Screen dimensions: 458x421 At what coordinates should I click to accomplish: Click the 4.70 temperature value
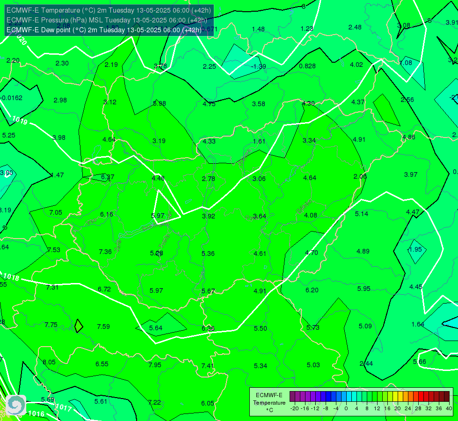pyautogui.click(x=312, y=253)
